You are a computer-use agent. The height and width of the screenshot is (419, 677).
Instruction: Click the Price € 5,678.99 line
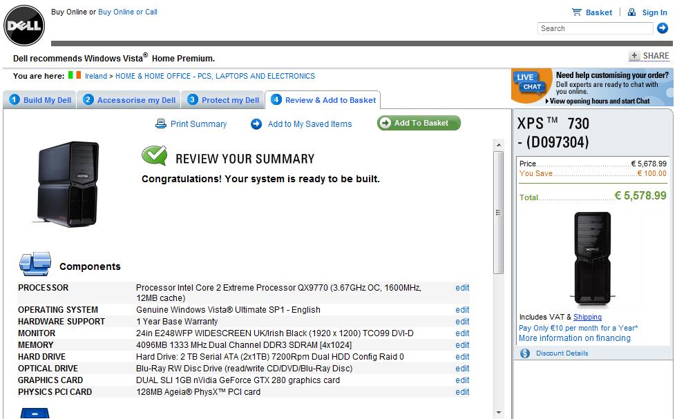[x=593, y=164]
